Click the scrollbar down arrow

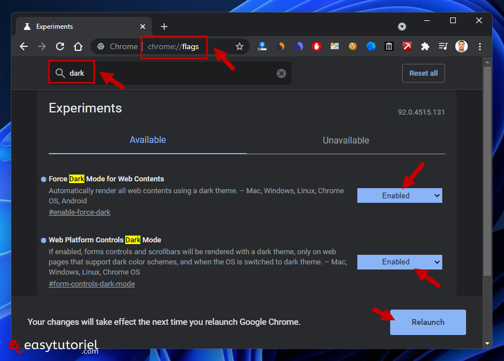[x=487, y=343]
